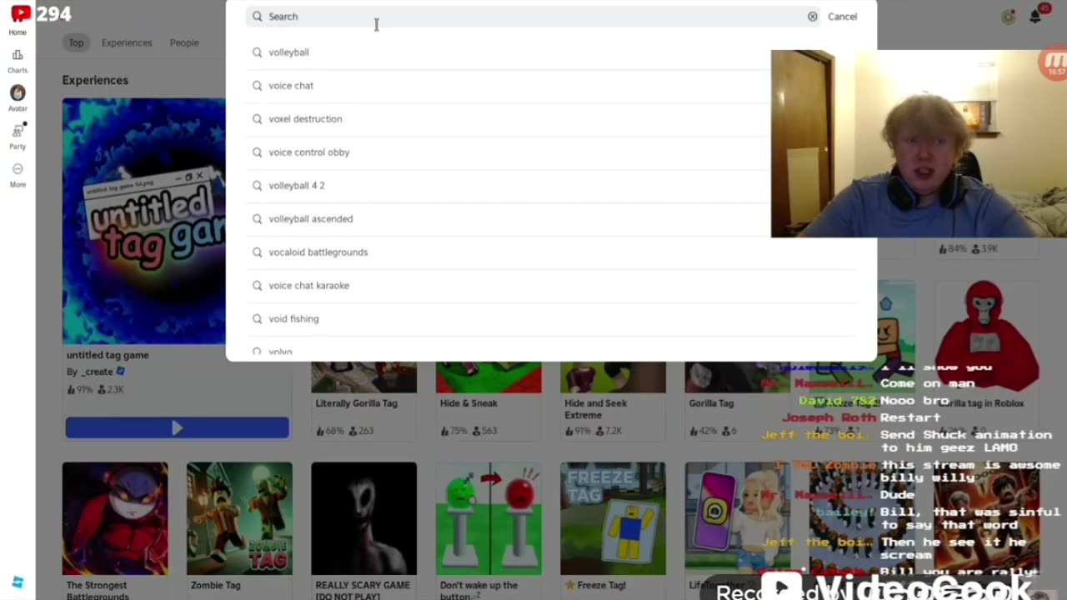Select the voice control obby suggestion
Image resolution: width=1067 pixels, height=600 pixels.
click(551, 152)
